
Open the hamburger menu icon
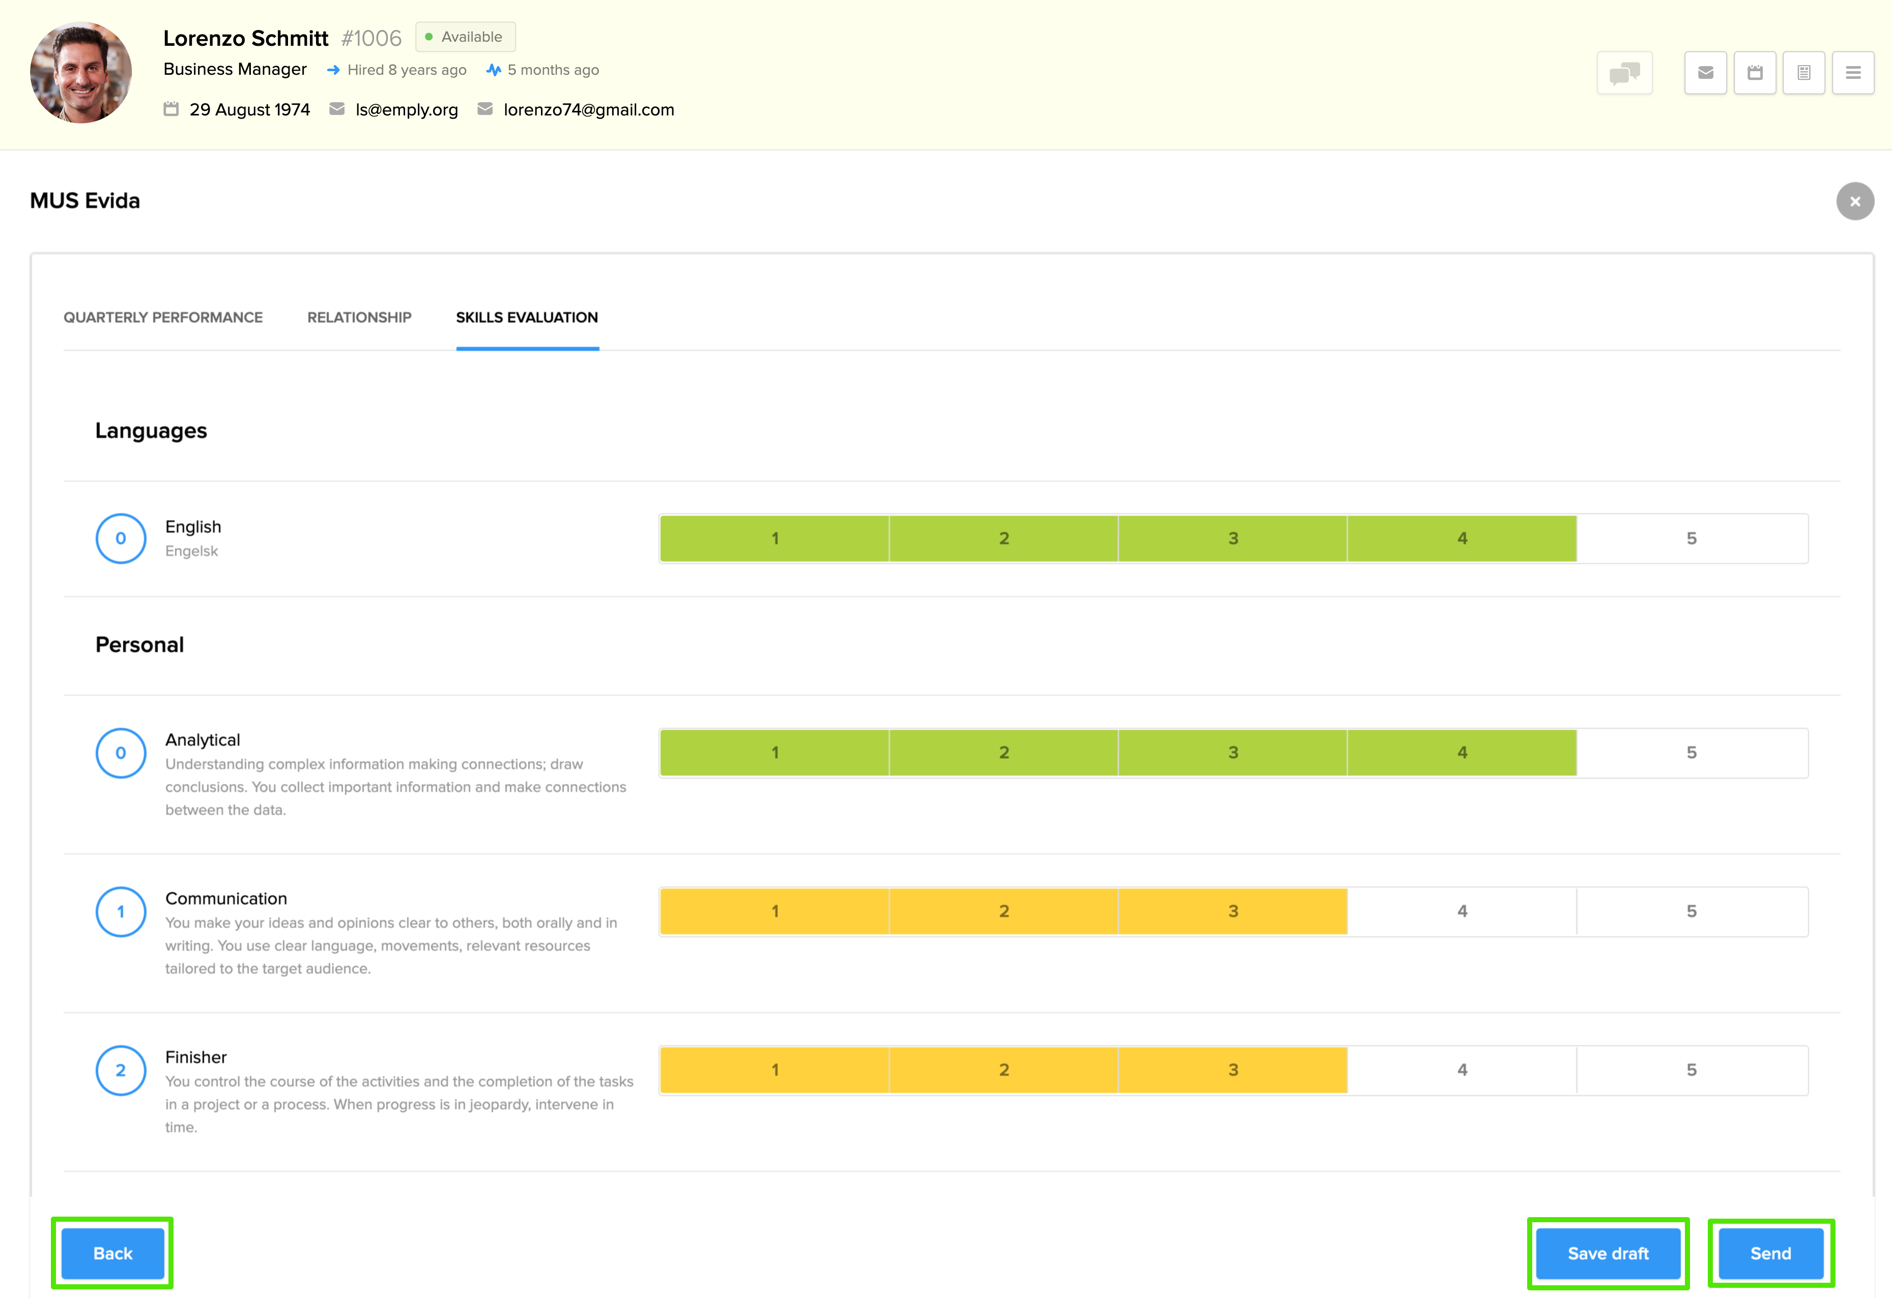[1853, 73]
